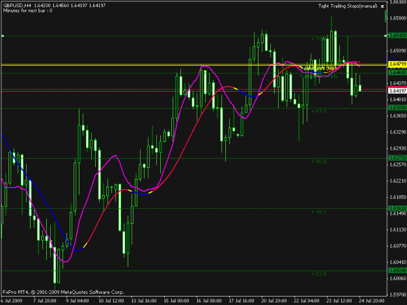Select the 61.8 Fibonacci level label
Viewport: 407px width, 305px height.
[318, 111]
